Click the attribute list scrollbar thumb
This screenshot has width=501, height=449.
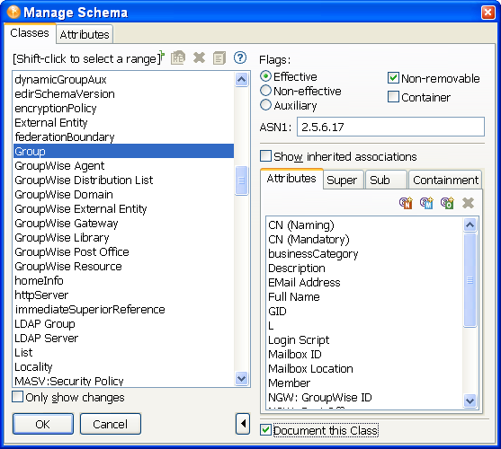pyautogui.click(x=470, y=280)
